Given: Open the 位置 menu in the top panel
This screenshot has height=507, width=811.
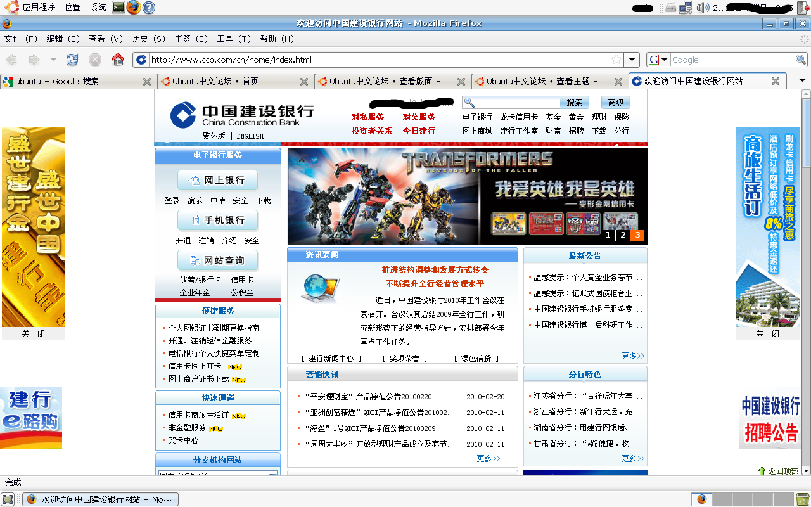Looking at the screenshot, I should click(x=72, y=8).
